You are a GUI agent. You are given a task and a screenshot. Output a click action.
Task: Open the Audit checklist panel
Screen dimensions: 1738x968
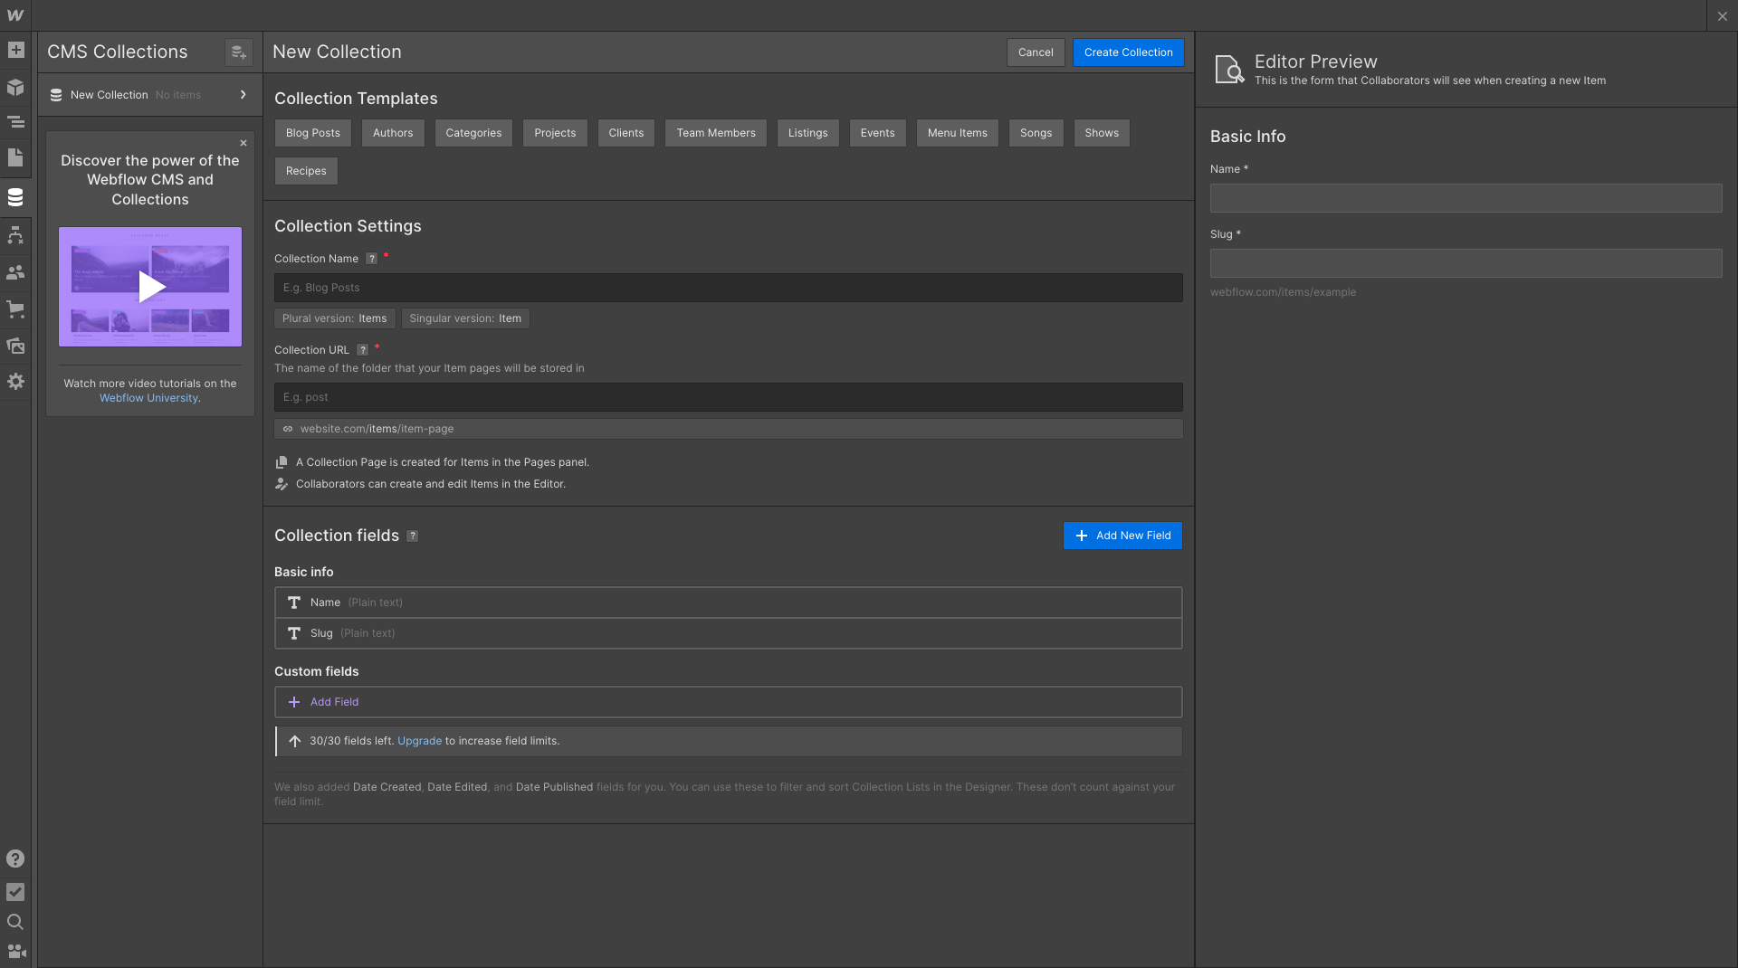coord(15,892)
